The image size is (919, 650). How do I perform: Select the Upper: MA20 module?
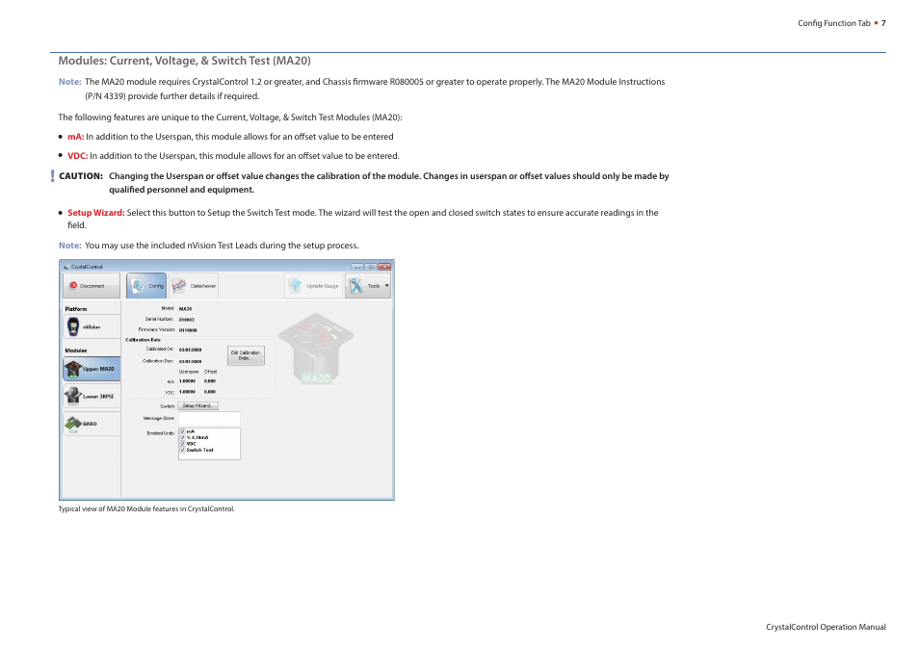[x=92, y=369]
